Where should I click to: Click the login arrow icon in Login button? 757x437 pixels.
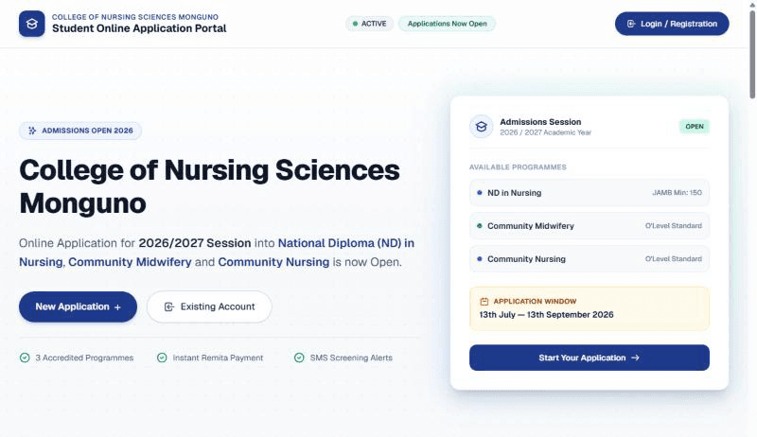(x=630, y=24)
